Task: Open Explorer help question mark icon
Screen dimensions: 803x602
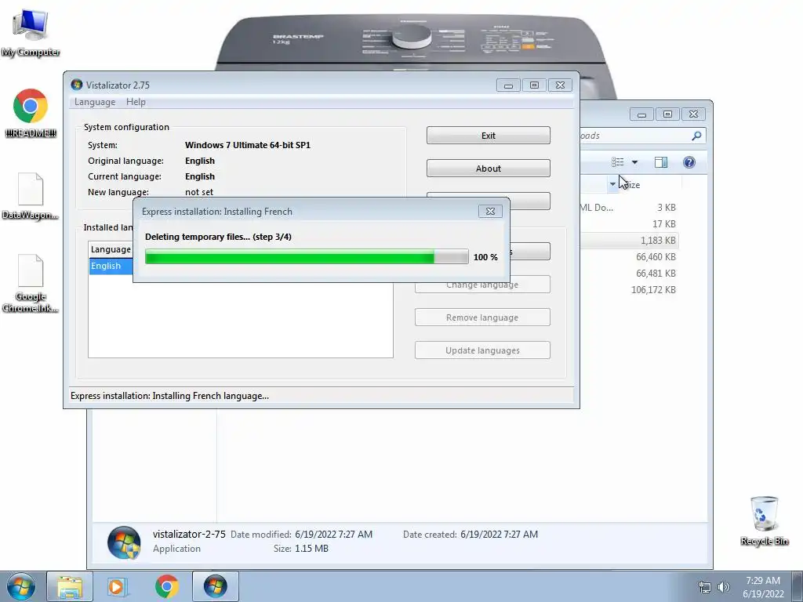Action: click(x=689, y=162)
